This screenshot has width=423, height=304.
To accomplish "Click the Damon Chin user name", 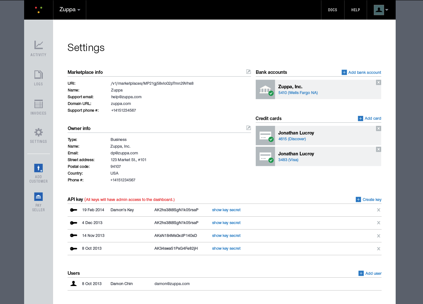I will pyautogui.click(x=122, y=284).
